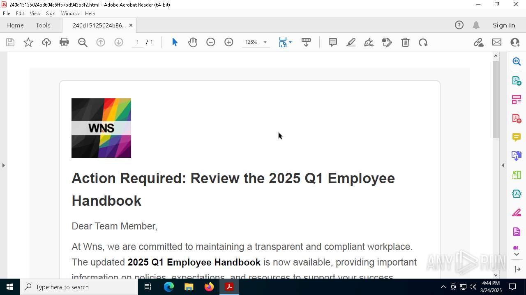The height and width of the screenshot is (295, 526).
Task: Open Organize Pages tool in right pane
Action: point(517,100)
